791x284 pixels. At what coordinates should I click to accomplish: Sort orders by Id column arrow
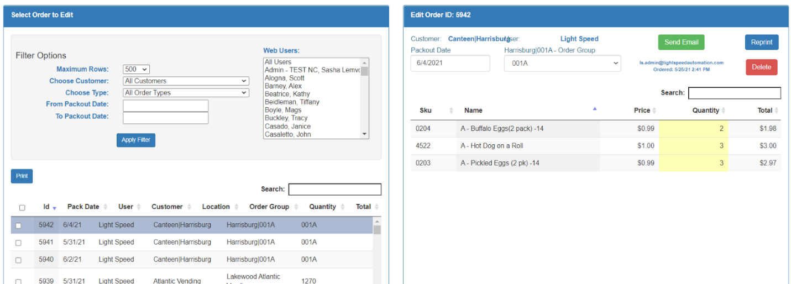coord(54,208)
